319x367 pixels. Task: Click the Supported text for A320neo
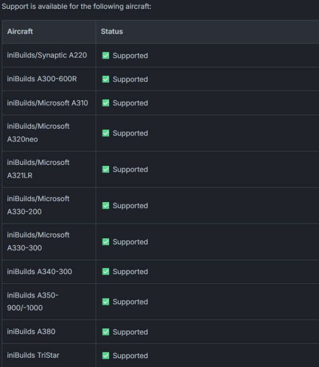(130, 134)
